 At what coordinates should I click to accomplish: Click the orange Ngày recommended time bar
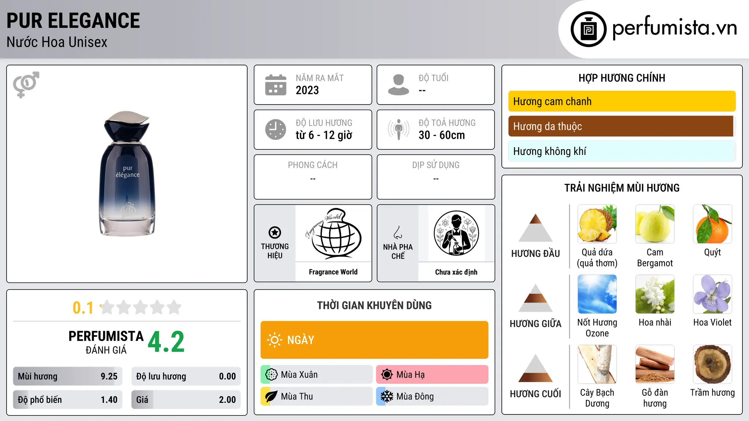pyautogui.click(x=374, y=340)
